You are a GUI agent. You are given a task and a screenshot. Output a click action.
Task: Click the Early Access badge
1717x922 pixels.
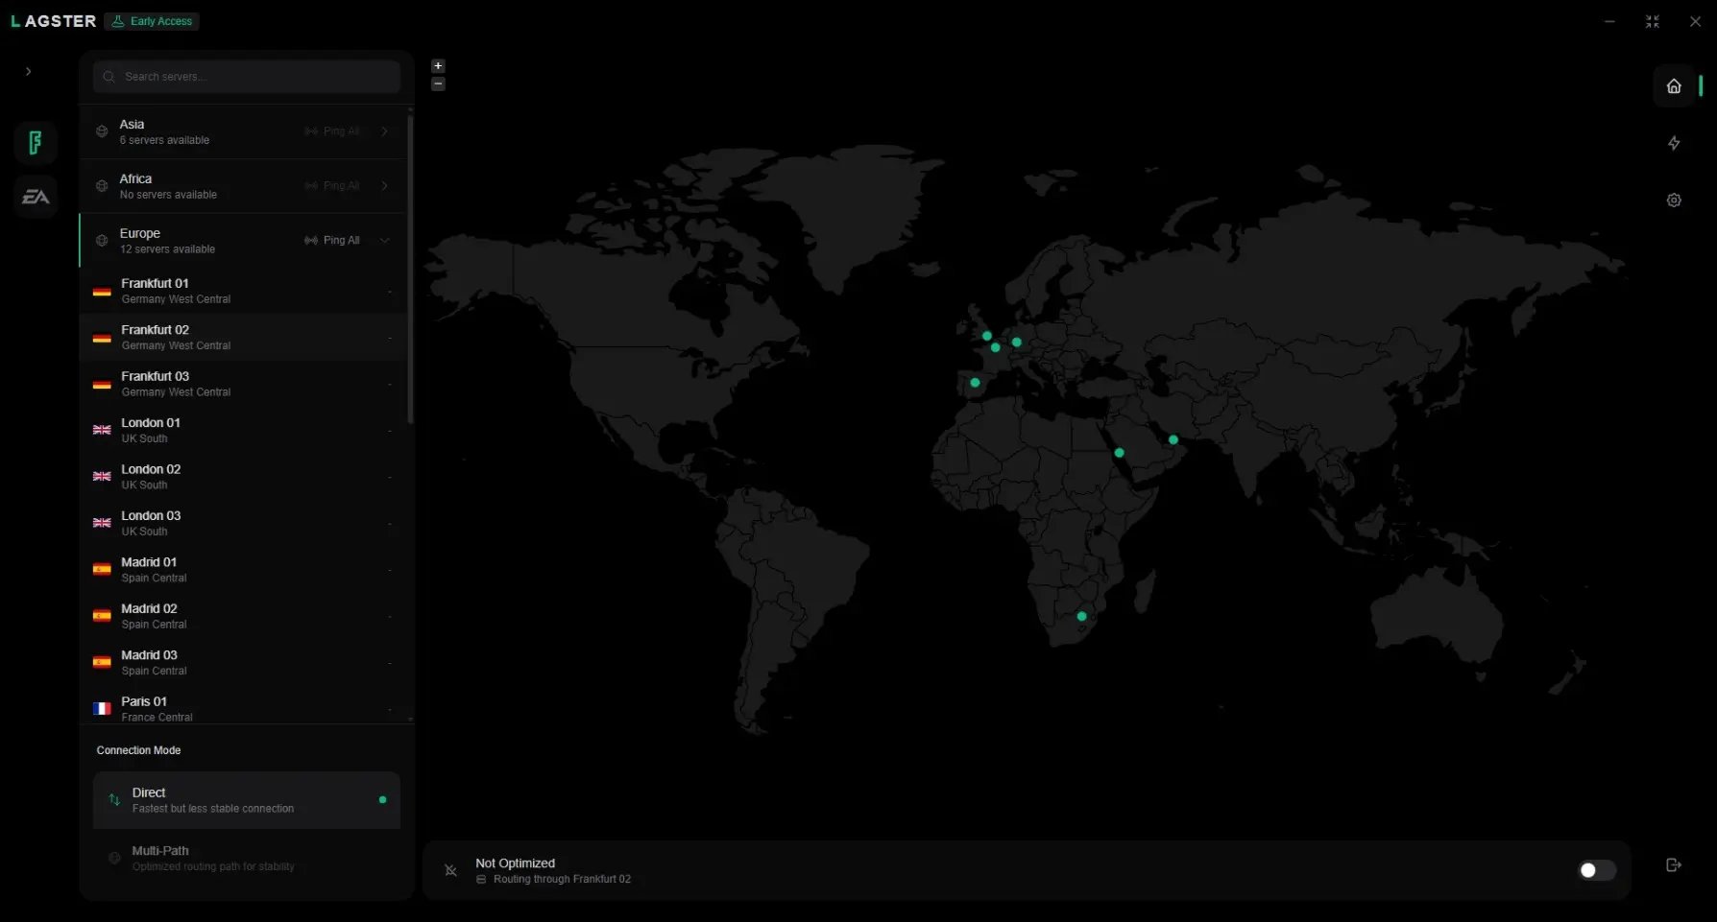point(152,21)
